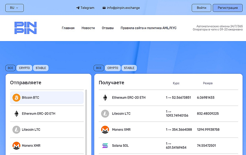Click the rate 1 → 631.54169454
Image resolution: width=246 pixels, height=155 pixels.
(x=176, y=145)
